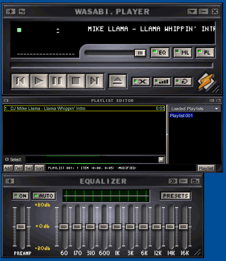This screenshot has width=226, height=261.
Task: Minimize the Equalizer window
Action: click(x=184, y=181)
